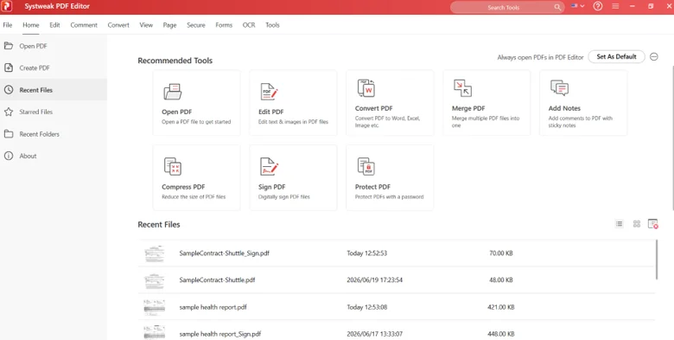Click the Open PDF folder icon in sidebar

[x=9, y=46]
